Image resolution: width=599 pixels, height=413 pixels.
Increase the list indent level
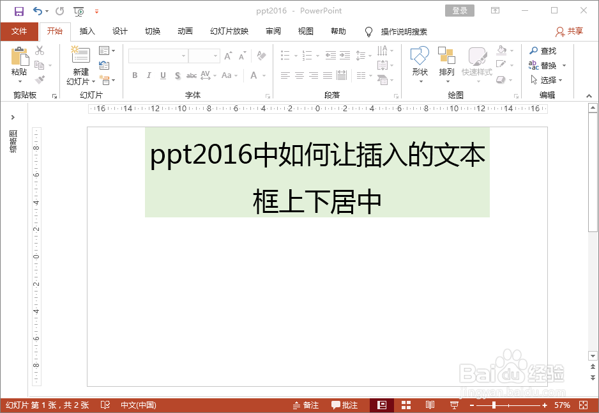point(345,56)
